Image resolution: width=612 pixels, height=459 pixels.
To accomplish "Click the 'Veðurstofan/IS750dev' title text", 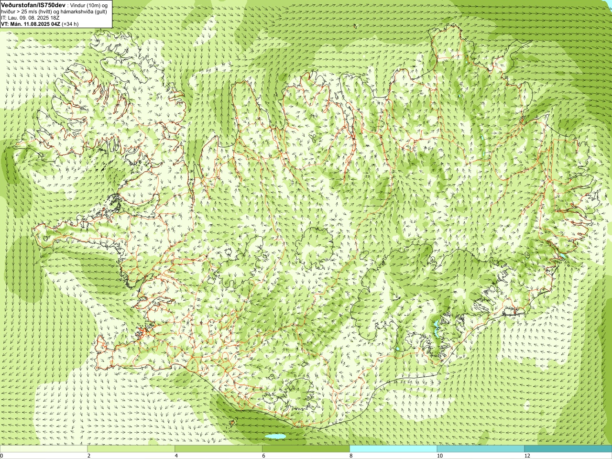I will coord(33,4).
